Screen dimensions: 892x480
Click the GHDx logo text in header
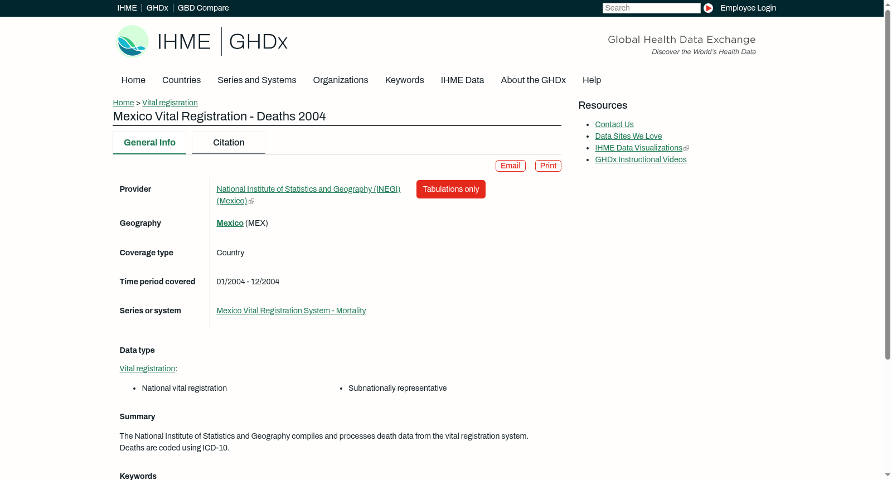pyautogui.click(x=258, y=42)
